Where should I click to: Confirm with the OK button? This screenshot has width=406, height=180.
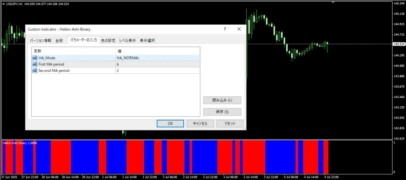(x=170, y=124)
